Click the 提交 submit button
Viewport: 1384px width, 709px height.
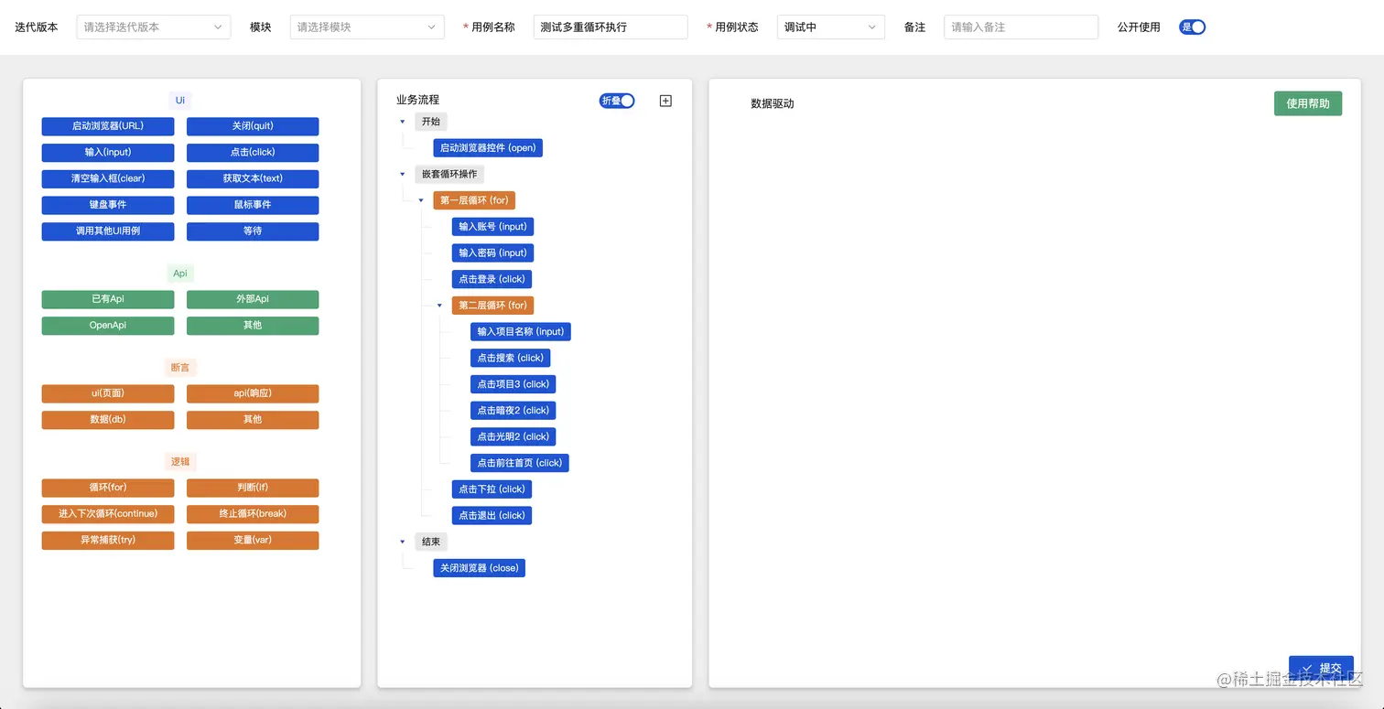(x=1321, y=669)
